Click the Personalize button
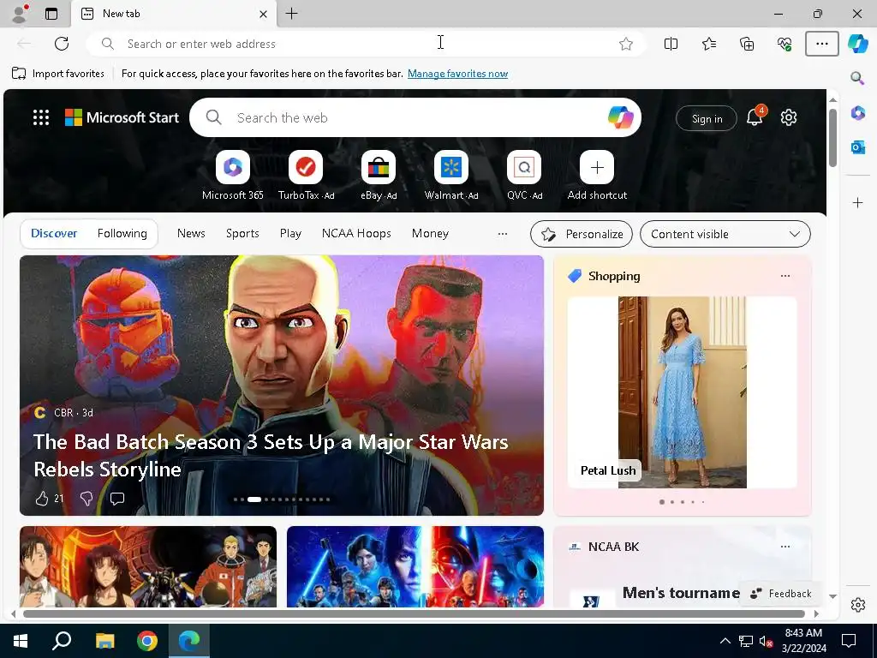 pyautogui.click(x=582, y=234)
